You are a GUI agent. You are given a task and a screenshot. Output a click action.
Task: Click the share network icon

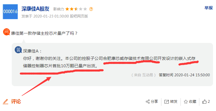point(148,102)
